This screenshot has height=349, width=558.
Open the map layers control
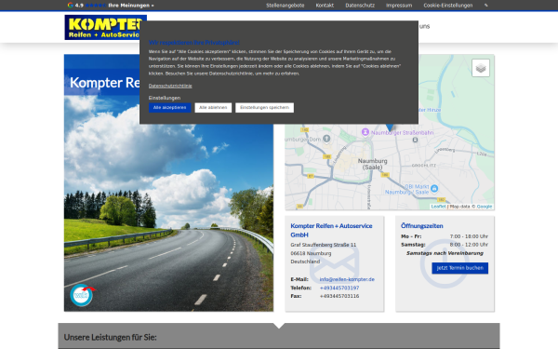[x=481, y=68]
